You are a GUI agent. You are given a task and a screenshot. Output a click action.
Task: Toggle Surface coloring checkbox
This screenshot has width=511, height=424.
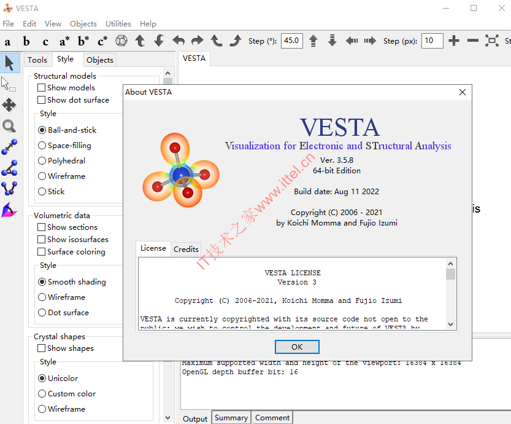click(41, 252)
